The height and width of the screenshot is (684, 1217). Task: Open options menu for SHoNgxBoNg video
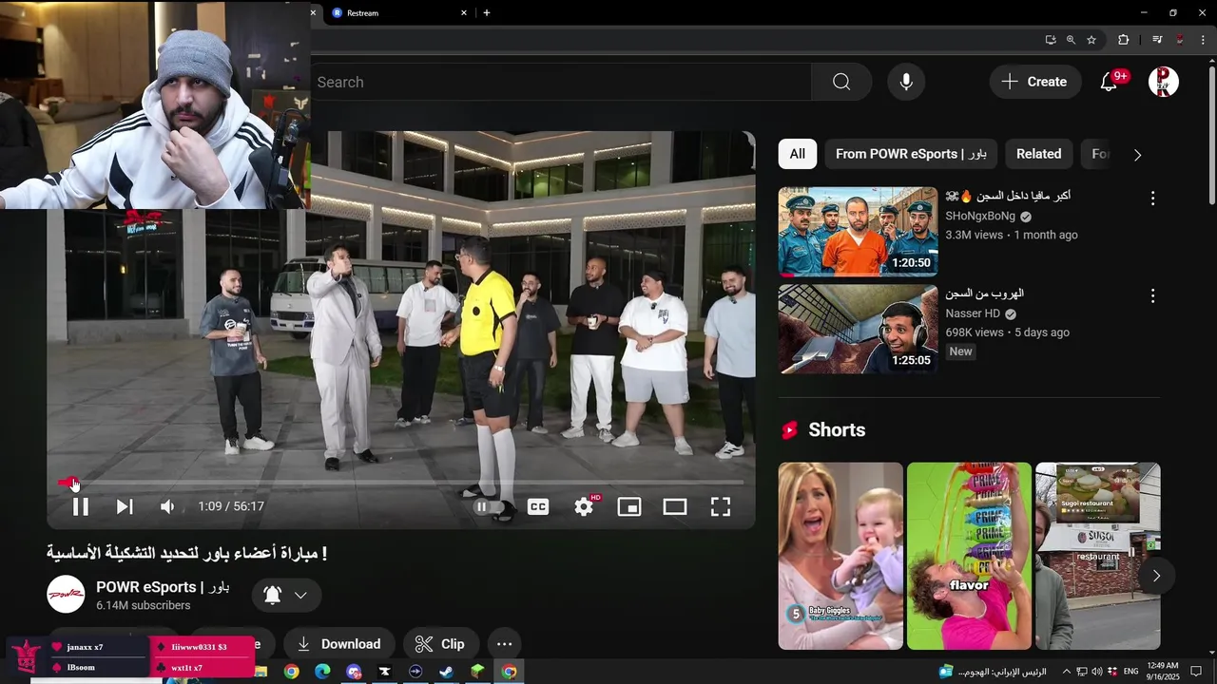1152,199
